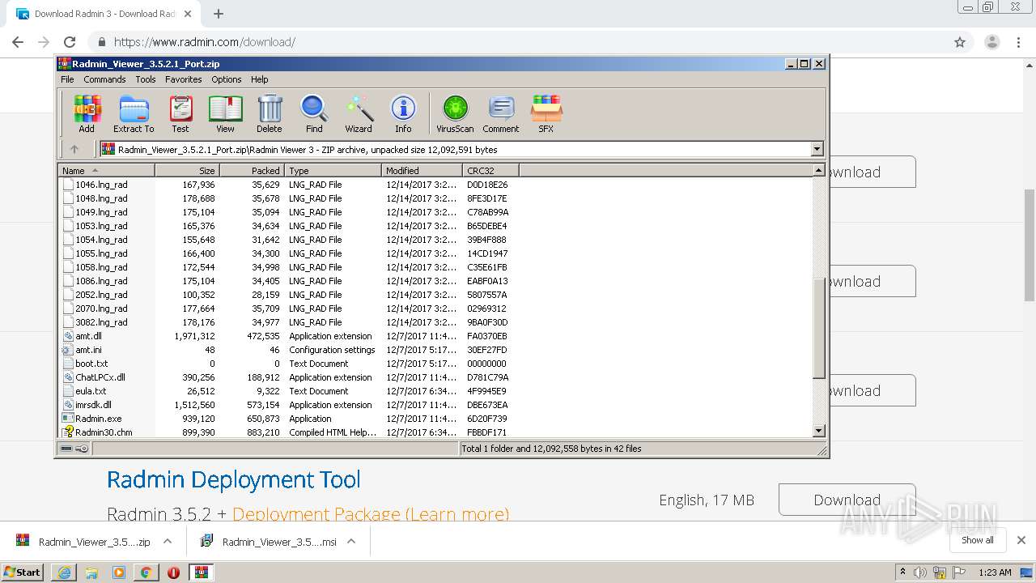The image size is (1036, 583).
Task: Open the Favorites menu
Action: click(184, 79)
